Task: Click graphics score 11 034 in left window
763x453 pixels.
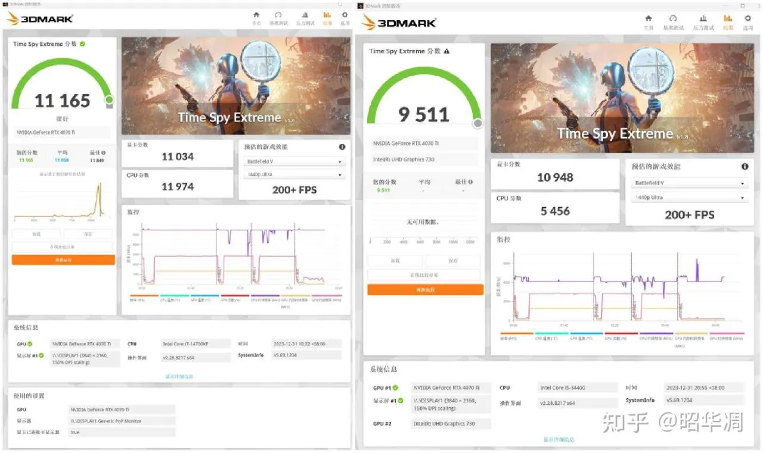Action: [178, 157]
